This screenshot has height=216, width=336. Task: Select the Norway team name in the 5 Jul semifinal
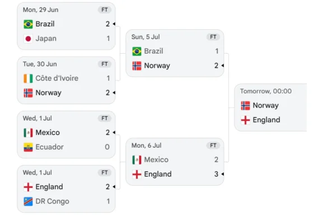157,65
